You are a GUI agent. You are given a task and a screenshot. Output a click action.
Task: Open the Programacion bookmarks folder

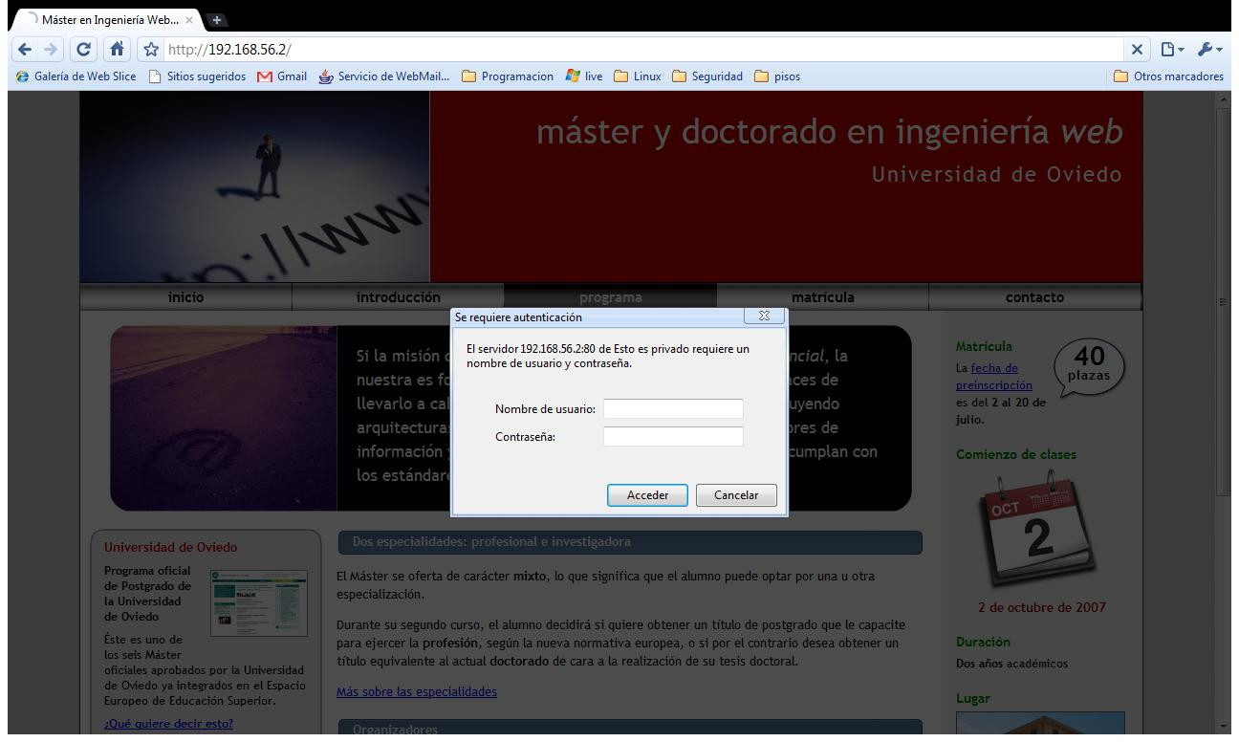coord(508,76)
